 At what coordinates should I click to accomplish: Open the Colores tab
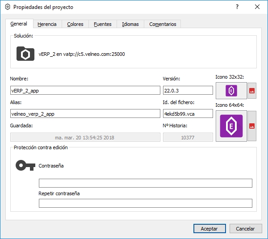[x=75, y=24]
